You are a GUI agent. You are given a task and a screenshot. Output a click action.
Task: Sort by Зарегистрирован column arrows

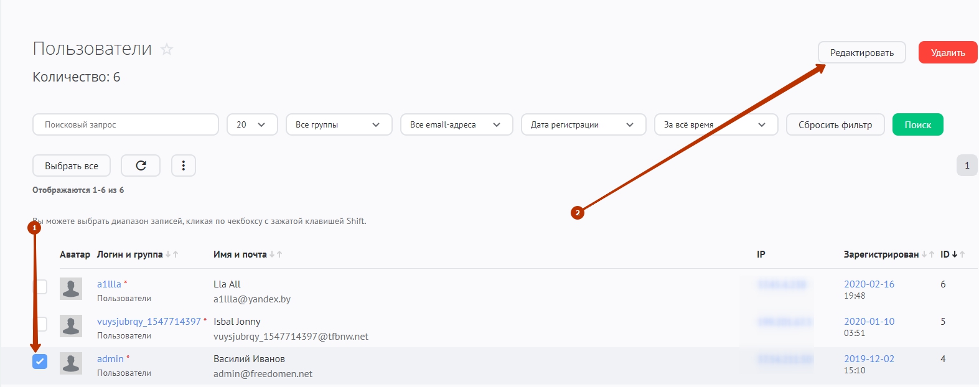927,254
